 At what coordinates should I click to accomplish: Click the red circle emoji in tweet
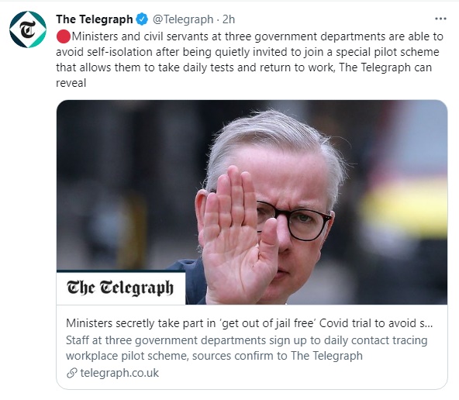click(x=64, y=36)
